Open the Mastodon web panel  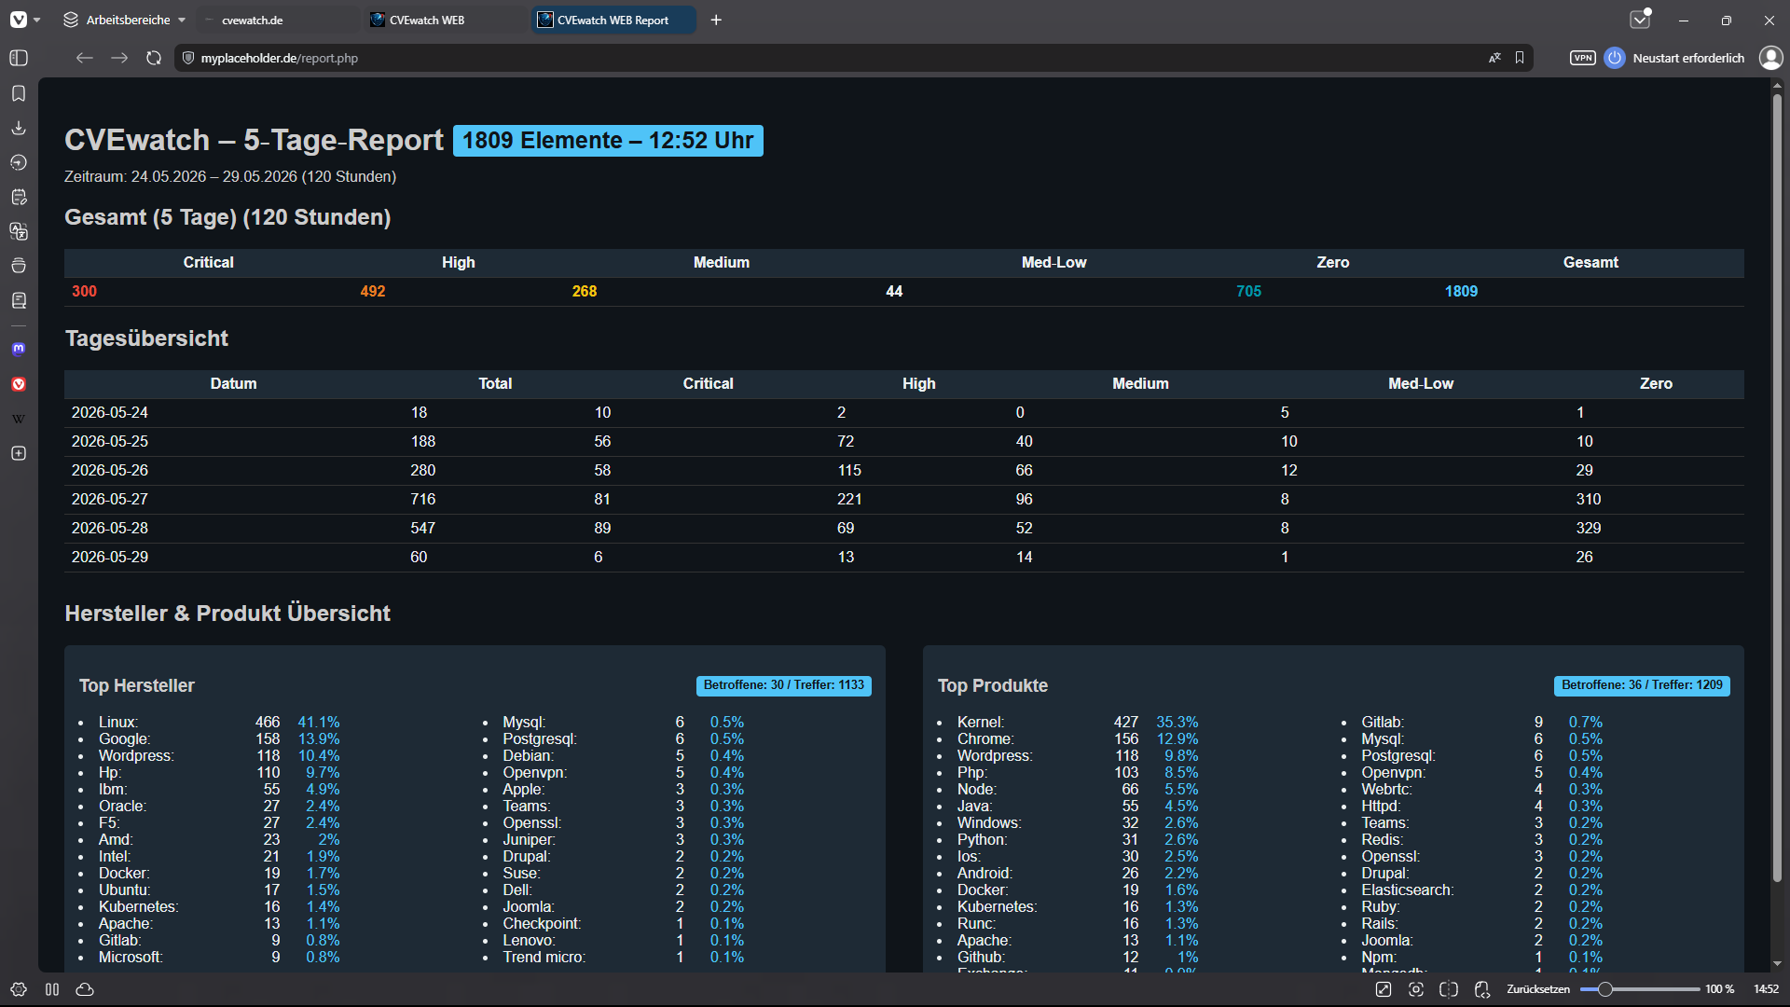[x=19, y=349]
